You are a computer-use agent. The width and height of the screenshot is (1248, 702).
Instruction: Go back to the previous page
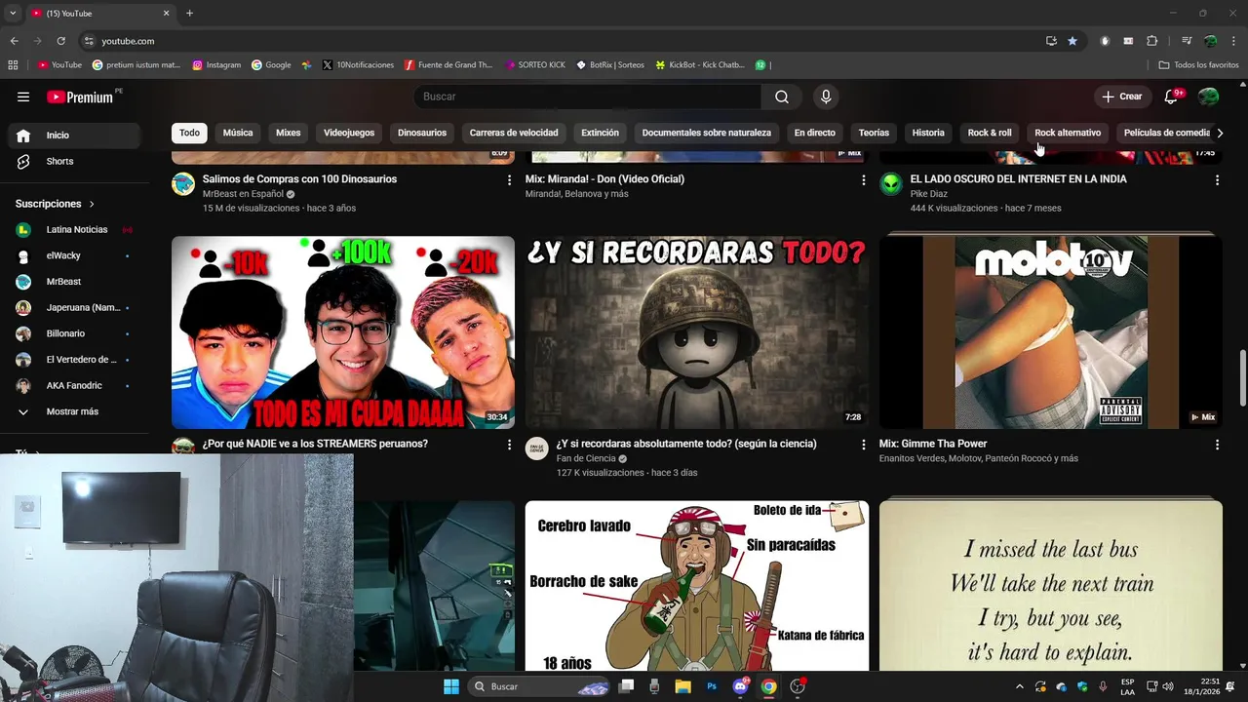15,41
